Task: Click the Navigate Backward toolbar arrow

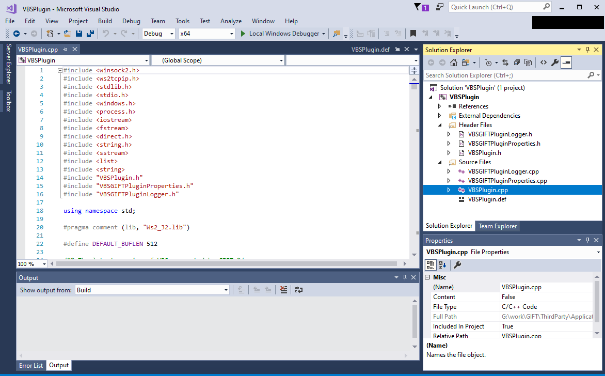Action: click(16, 34)
